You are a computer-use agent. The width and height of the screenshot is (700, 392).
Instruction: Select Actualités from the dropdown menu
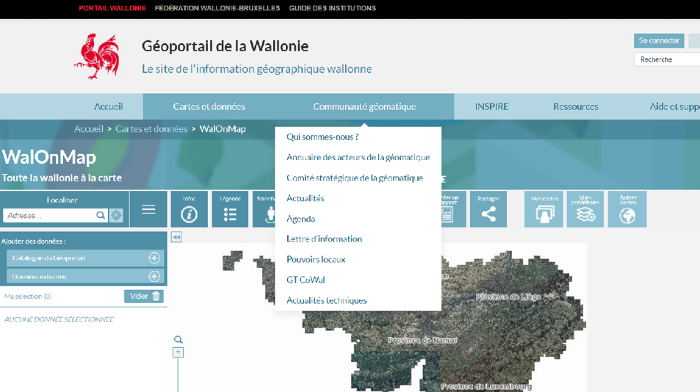[306, 198]
